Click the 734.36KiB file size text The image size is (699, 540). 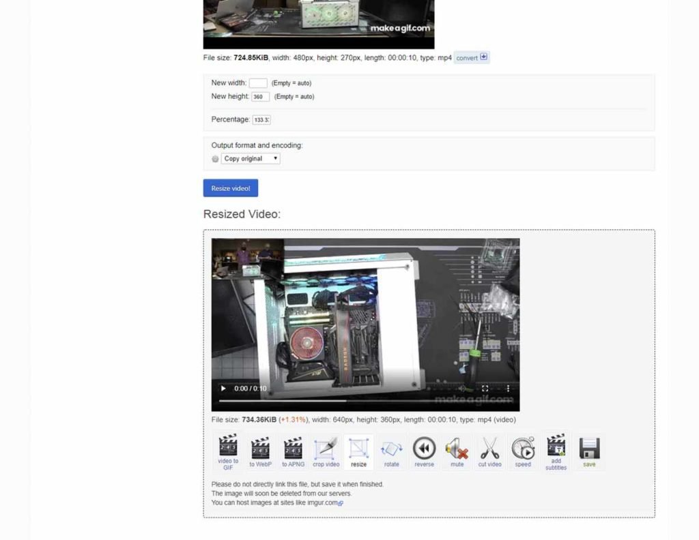(259, 420)
